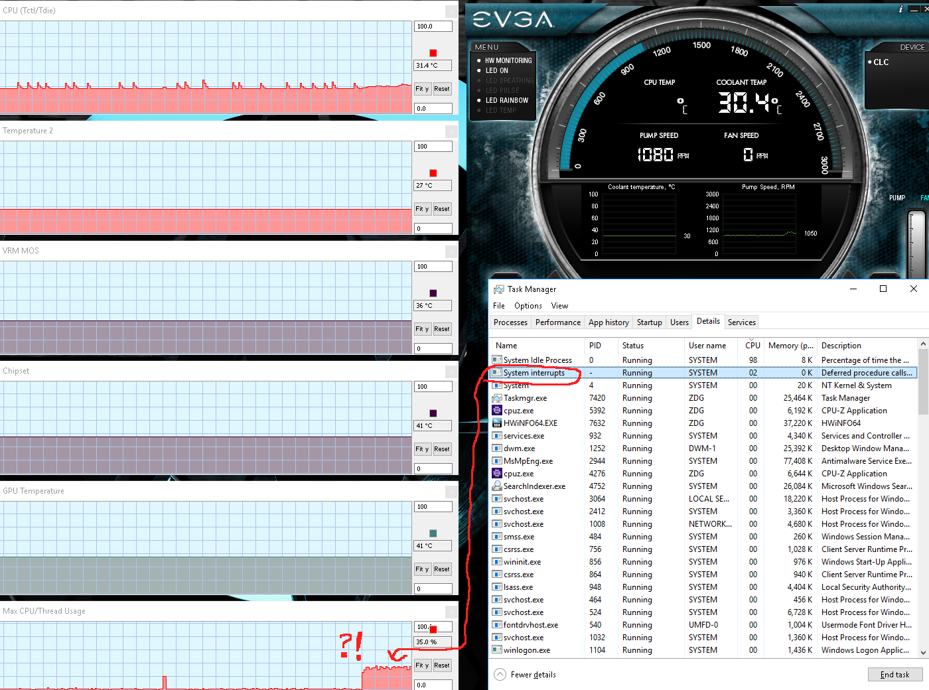Click Fit y in Temperature 2 panel
The image size is (929, 690).
(422, 209)
